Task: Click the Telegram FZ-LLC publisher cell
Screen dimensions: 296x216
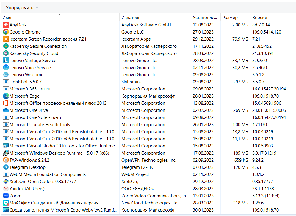Action: [138, 167]
